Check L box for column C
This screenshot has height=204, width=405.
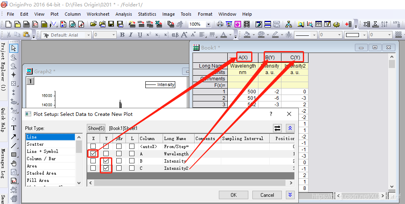132,168
